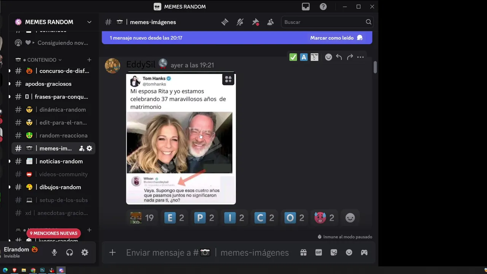React with green checkmark quick emoji
Image resolution: width=487 pixels, height=274 pixels.
click(x=293, y=57)
